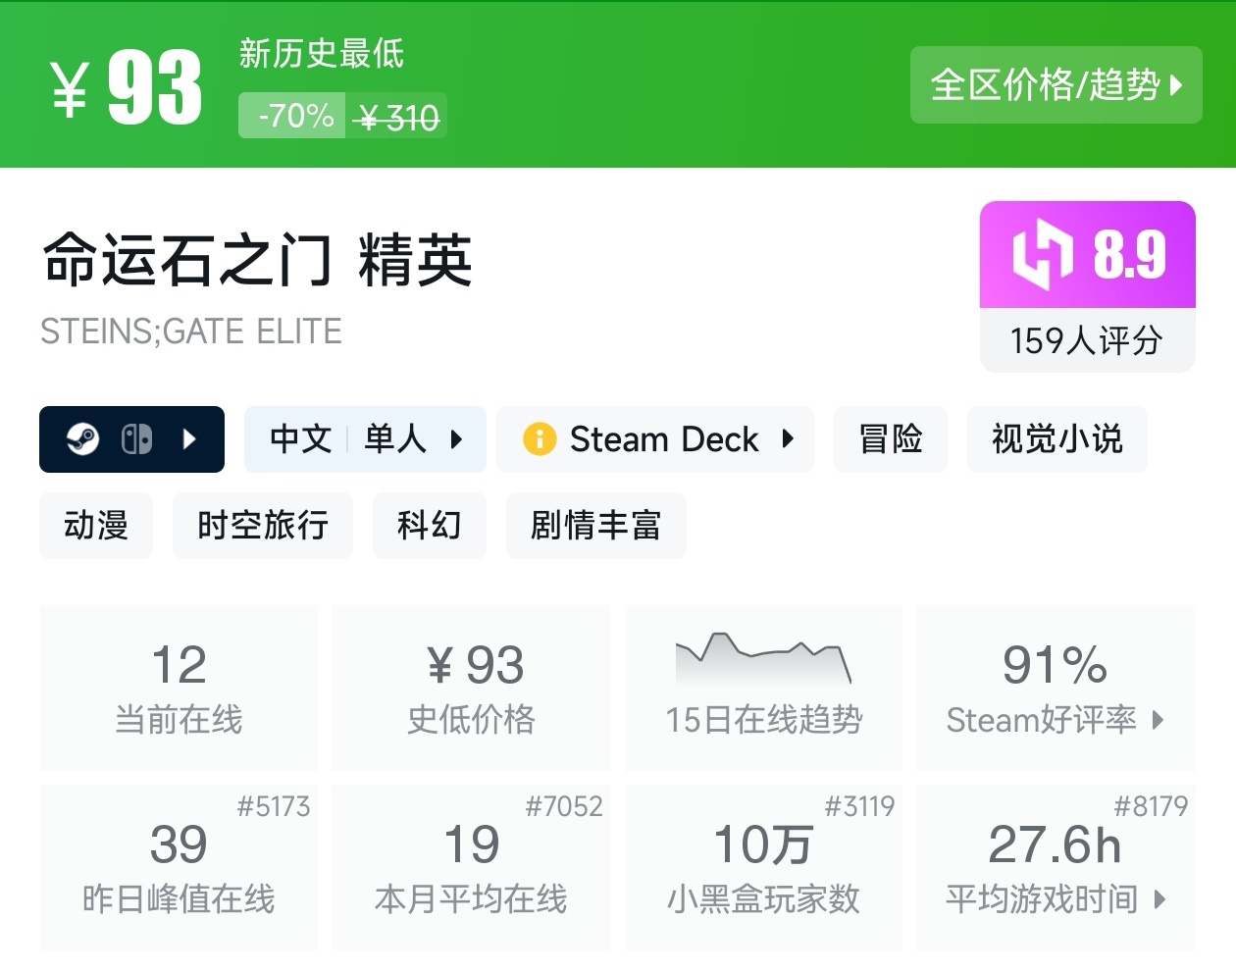Click the Xiaoheihe logo on the 8.9 rating
The height and width of the screenshot is (972, 1236).
point(1042,255)
